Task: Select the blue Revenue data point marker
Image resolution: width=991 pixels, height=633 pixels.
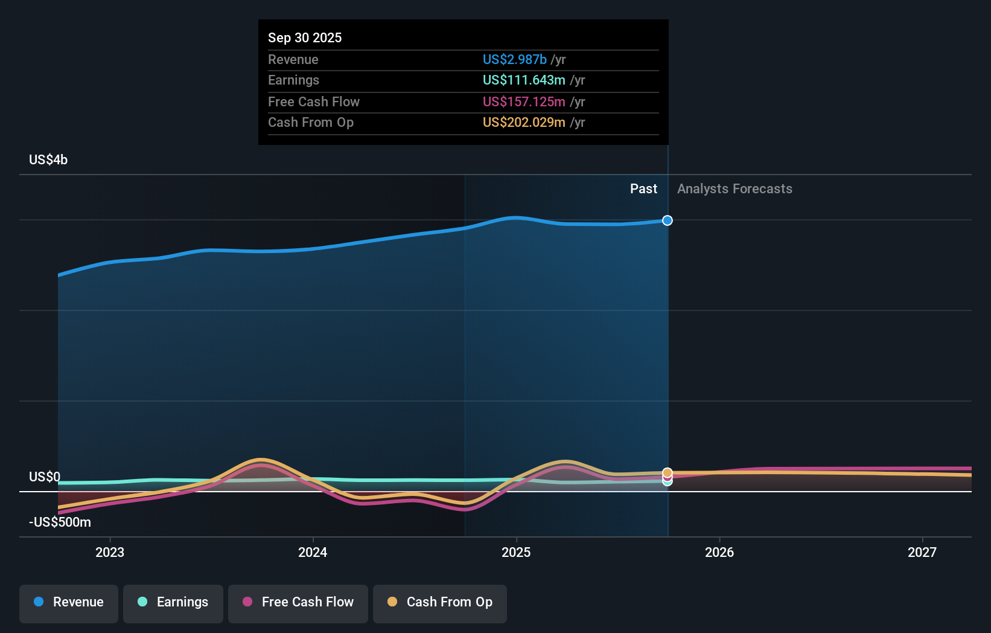Action: [x=667, y=220]
